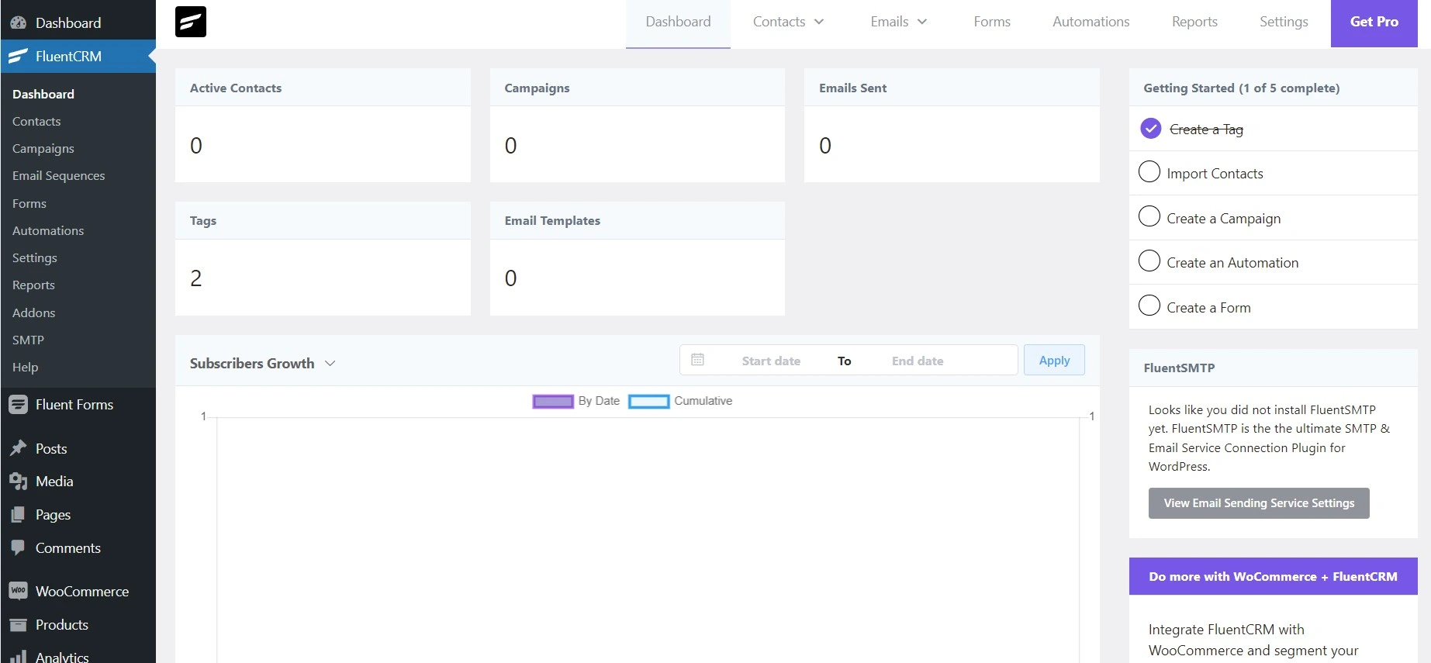Click the End date input field
Viewport: 1431px width, 663px height.
[918, 361]
